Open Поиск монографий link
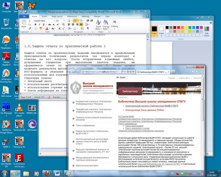Viewport: 221px width, 177px height. tap(134, 126)
